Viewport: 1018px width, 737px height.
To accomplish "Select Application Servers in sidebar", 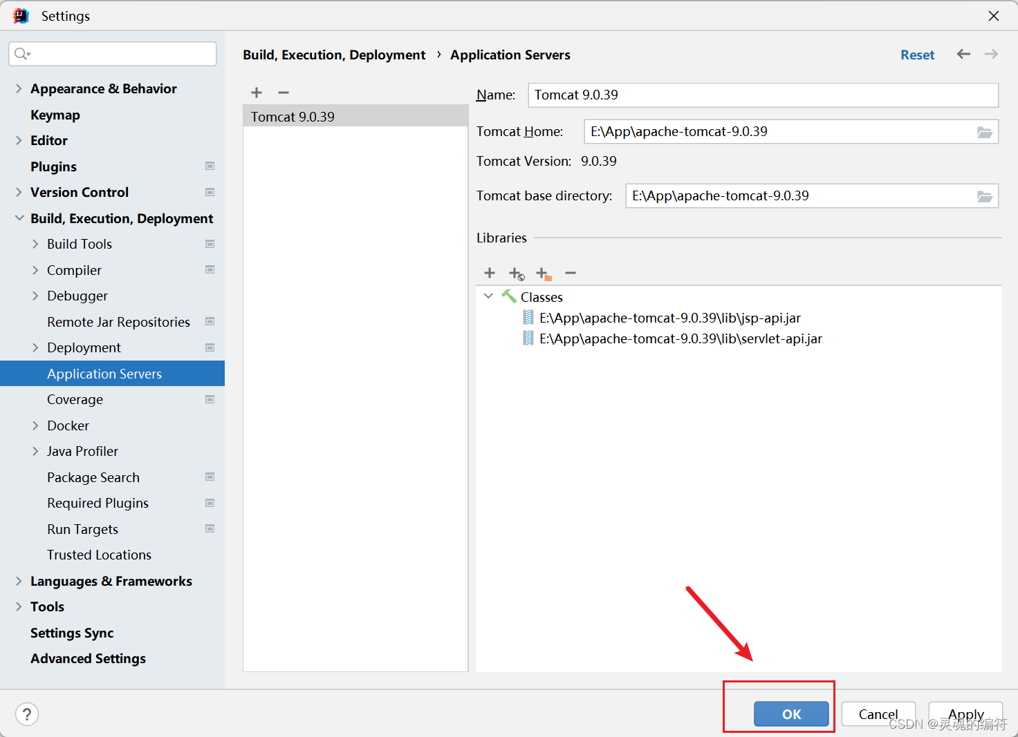I will point(112,374).
